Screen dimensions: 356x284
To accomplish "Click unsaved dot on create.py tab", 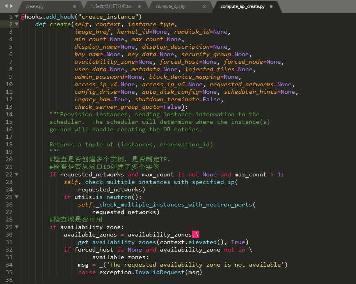I will tap(74, 6).
